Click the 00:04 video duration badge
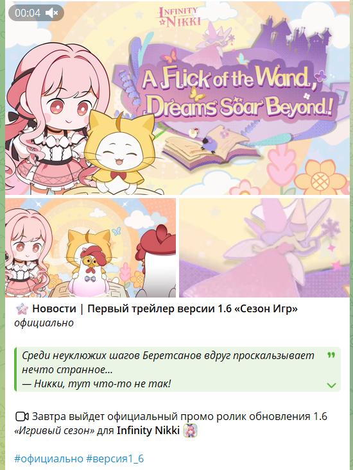This screenshot has width=353, height=470. pos(36,13)
